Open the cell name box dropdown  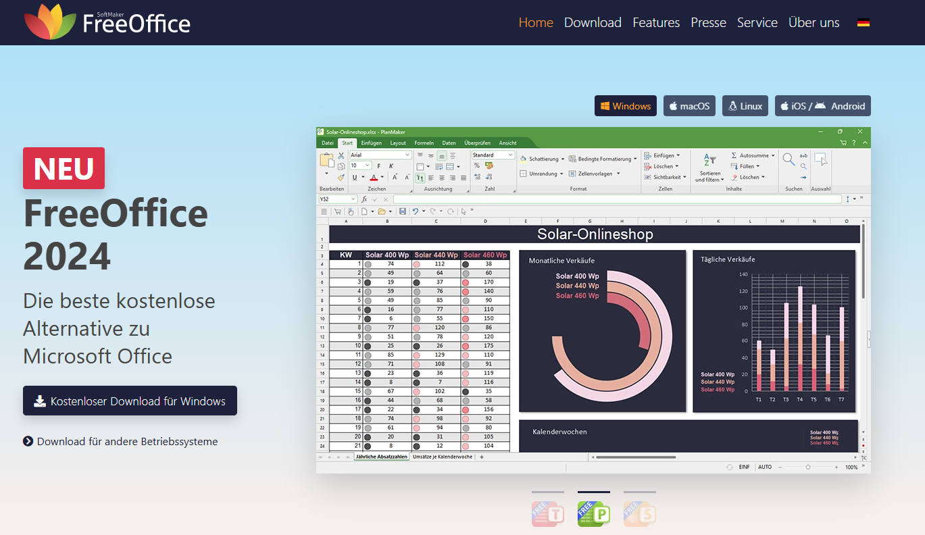tap(354, 199)
